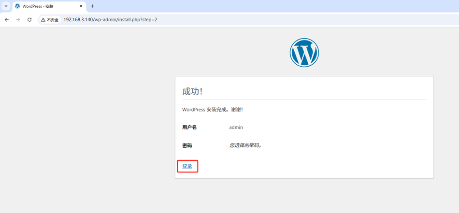Go back with the browser back arrow
The height and width of the screenshot is (213, 459).
click(x=7, y=20)
